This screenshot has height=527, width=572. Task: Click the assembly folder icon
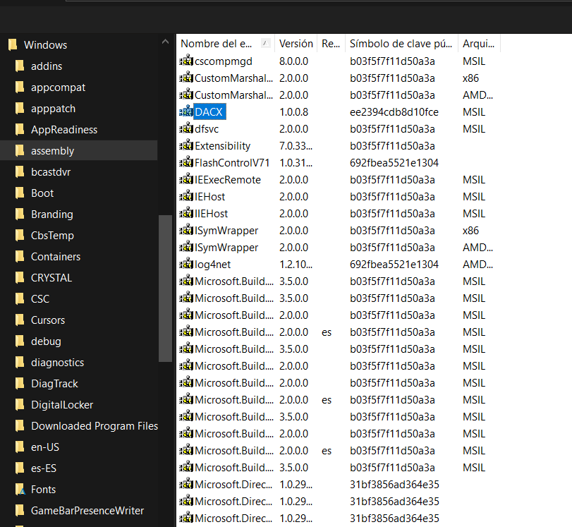[20, 151]
